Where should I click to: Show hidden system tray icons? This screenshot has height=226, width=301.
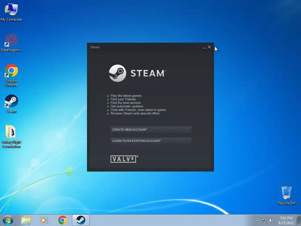[x=257, y=220]
